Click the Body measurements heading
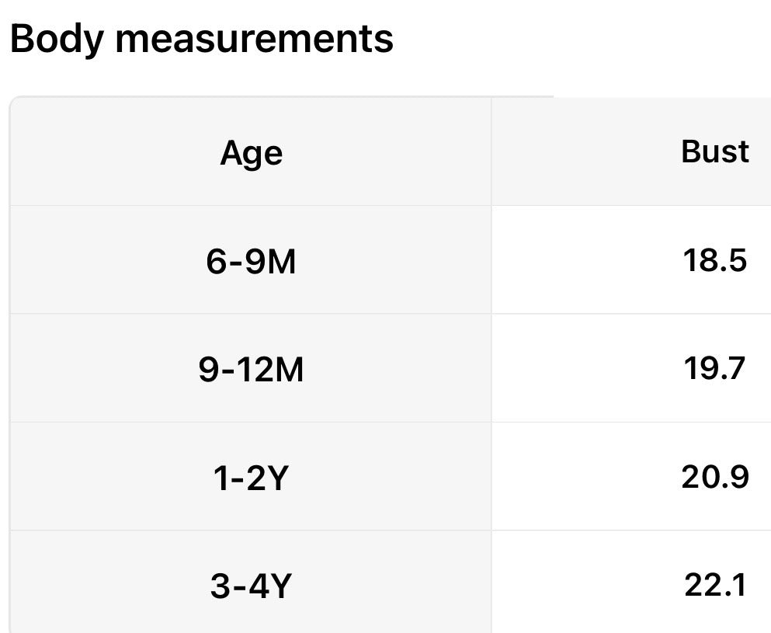The height and width of the screenshot is (633, 771). (202, 39)
